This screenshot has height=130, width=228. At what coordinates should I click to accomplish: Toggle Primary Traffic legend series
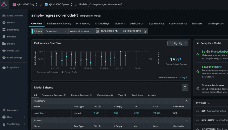pyautogui.click(x=71, y=72)
